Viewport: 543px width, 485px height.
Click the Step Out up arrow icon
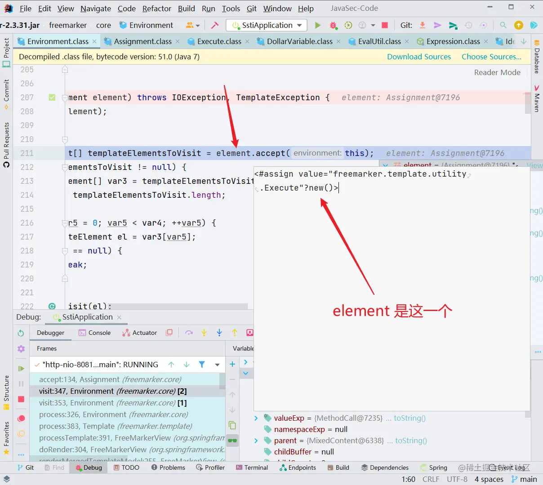point(235,333)
